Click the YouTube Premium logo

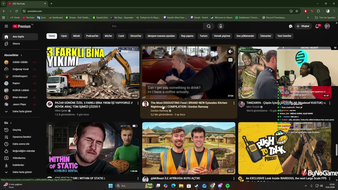[22, 26]
